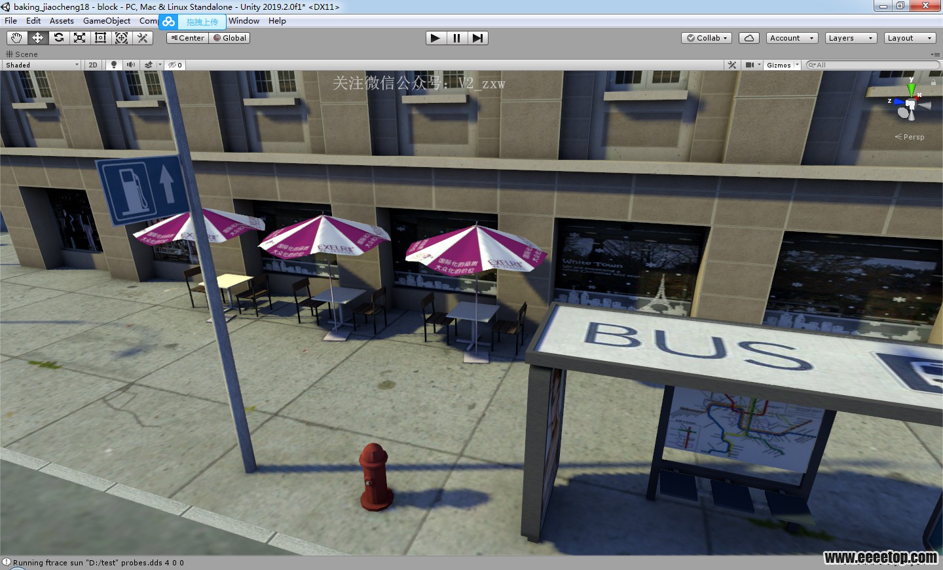The width and height of the screenshot is (943, 570).
Task: Switch pivot mode with Center button
Action: (187, 38)
